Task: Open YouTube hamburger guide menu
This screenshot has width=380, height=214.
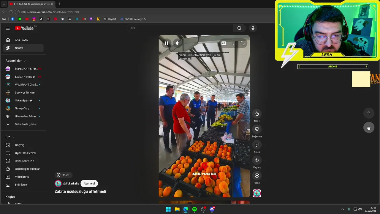Action: coord(8,28)
